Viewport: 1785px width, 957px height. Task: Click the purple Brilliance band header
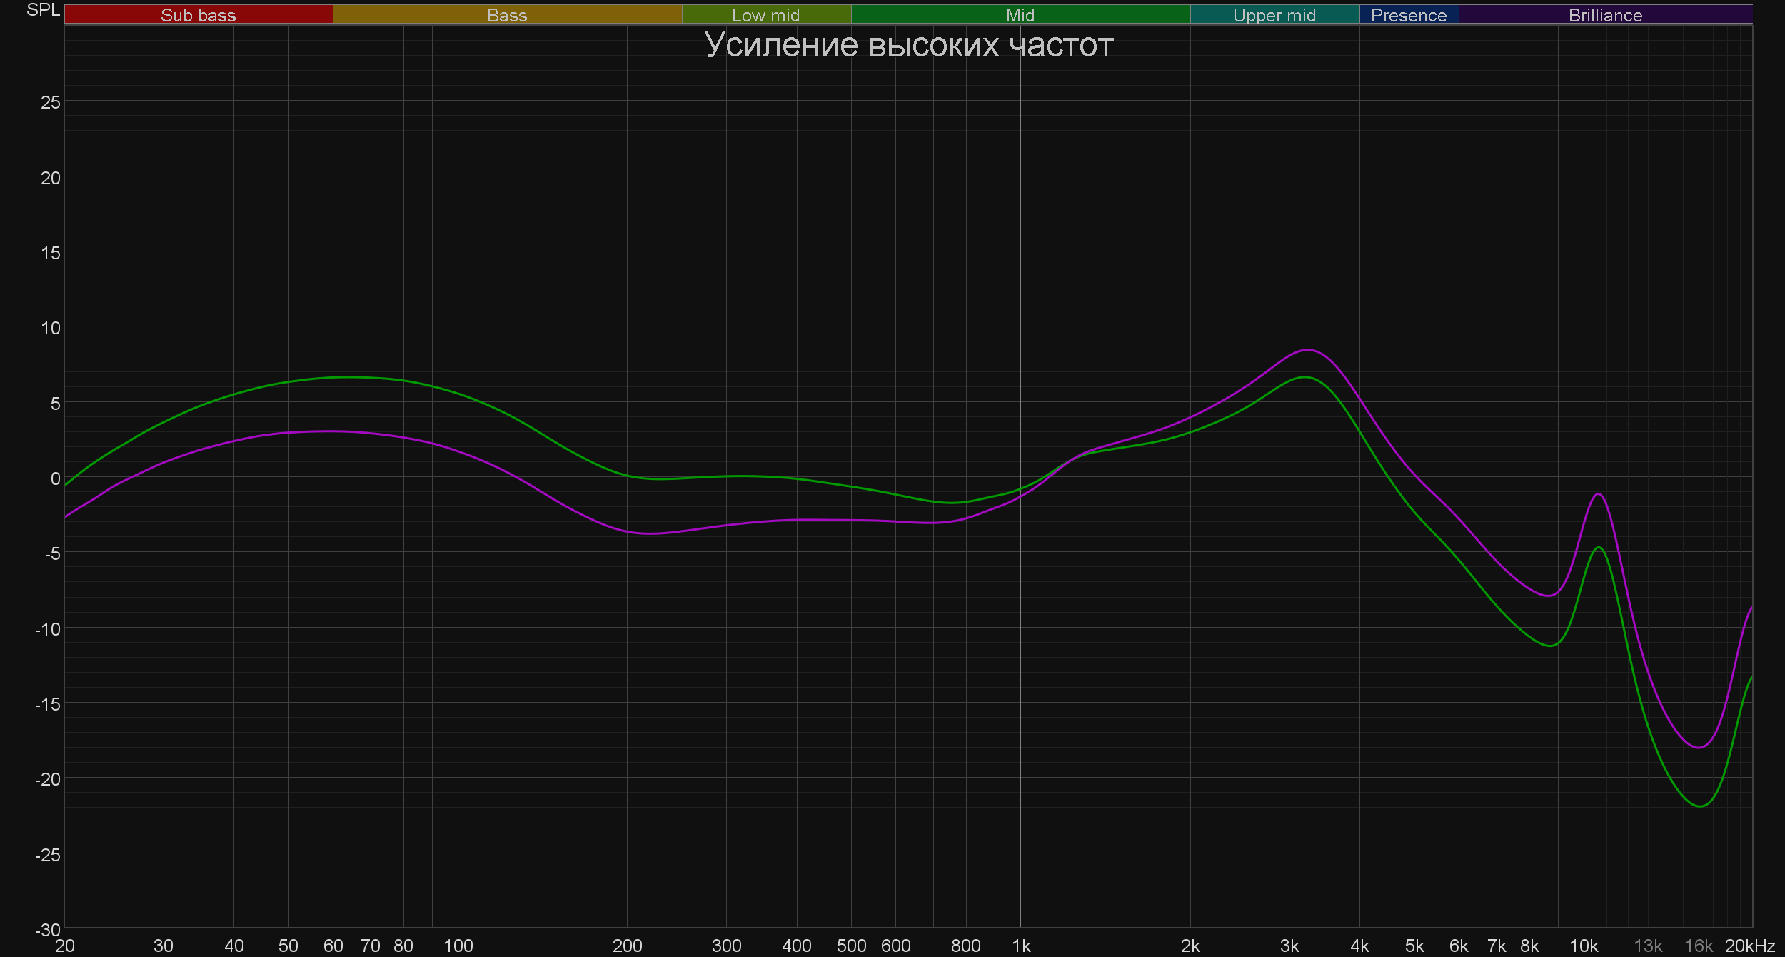[x=1605, y=15]
